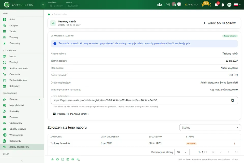Open the team members icon in header
The image size is (244, 163).
pyautogui.click(x=159, y=5)
